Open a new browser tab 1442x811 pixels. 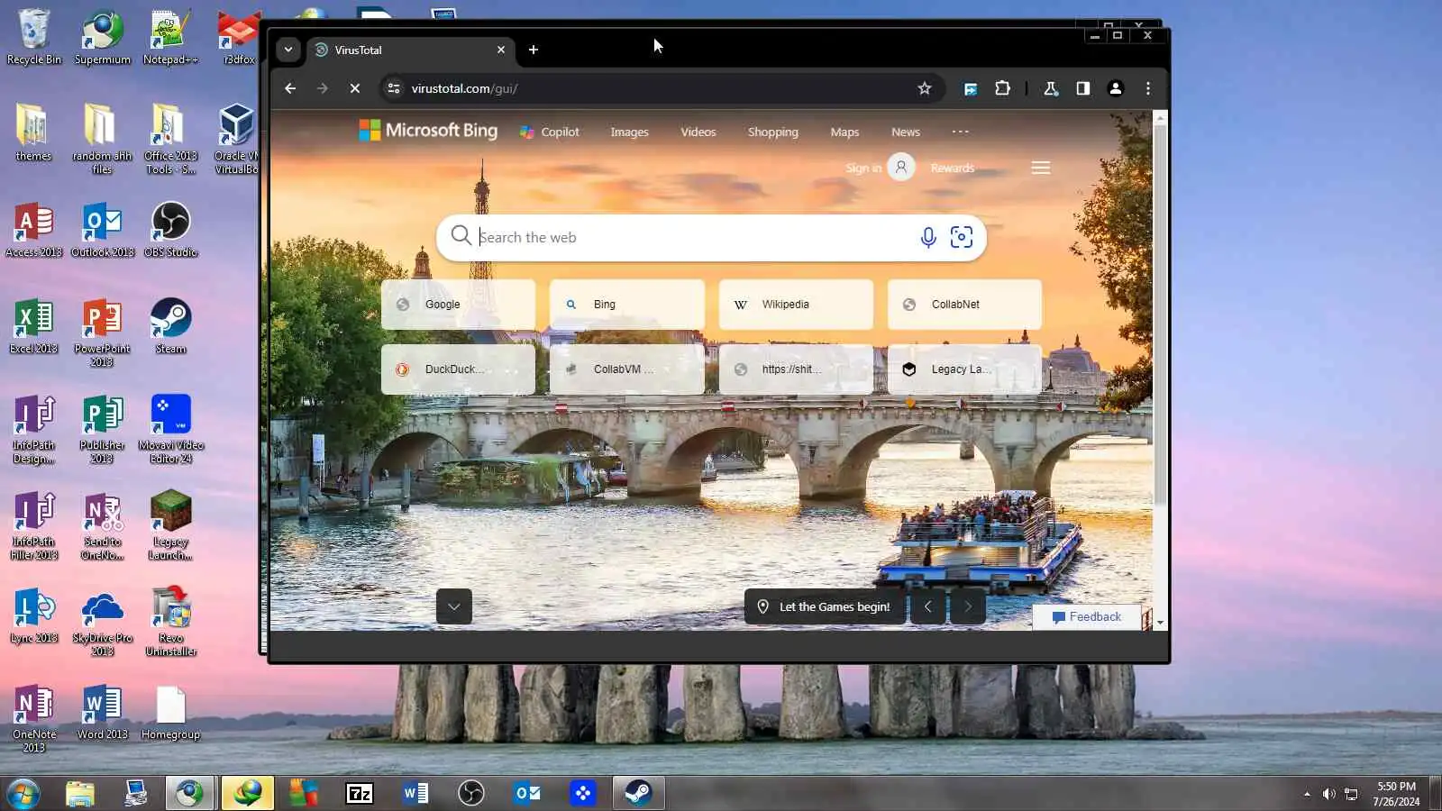(x=534, y=50)
